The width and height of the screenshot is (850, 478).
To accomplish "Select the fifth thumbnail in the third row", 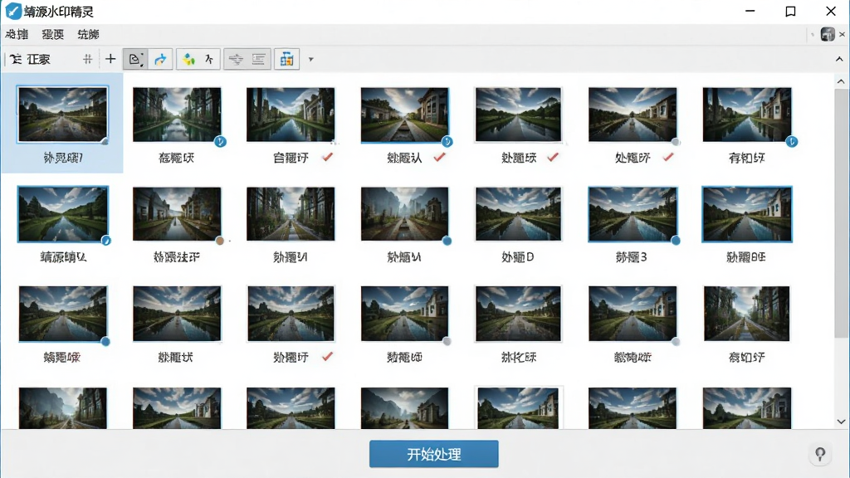I will tap(518, 314).
